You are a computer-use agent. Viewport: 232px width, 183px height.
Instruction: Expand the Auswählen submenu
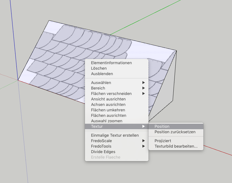tap(101, 83)
